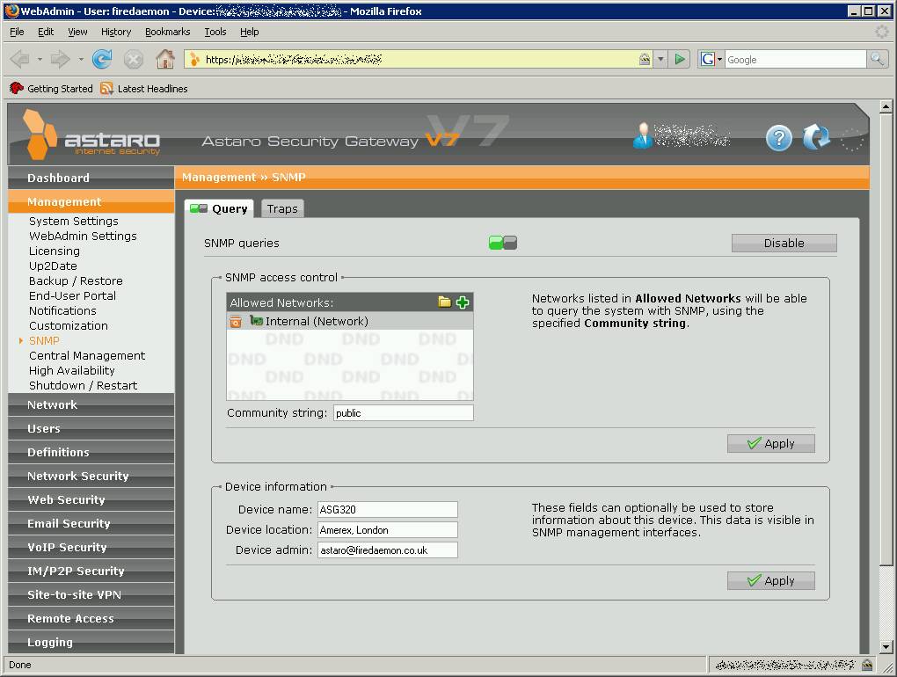
Task: Click the logged-in user icon
Action: point(643,136)
